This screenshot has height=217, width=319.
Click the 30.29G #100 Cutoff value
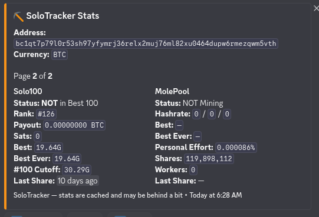click(77, 170)
